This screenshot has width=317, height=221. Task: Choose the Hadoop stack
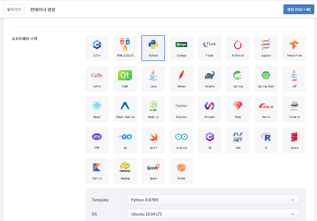(x=125, y=171)
